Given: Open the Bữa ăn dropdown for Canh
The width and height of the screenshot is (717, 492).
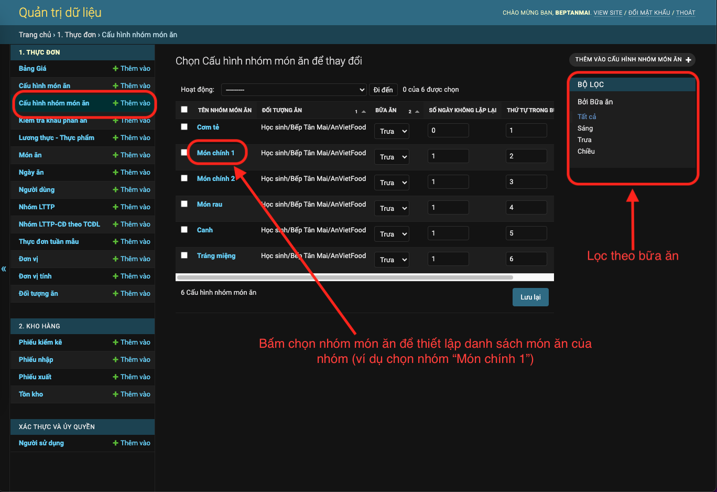Looking at the screenshot, I should [x=392, y=233].
